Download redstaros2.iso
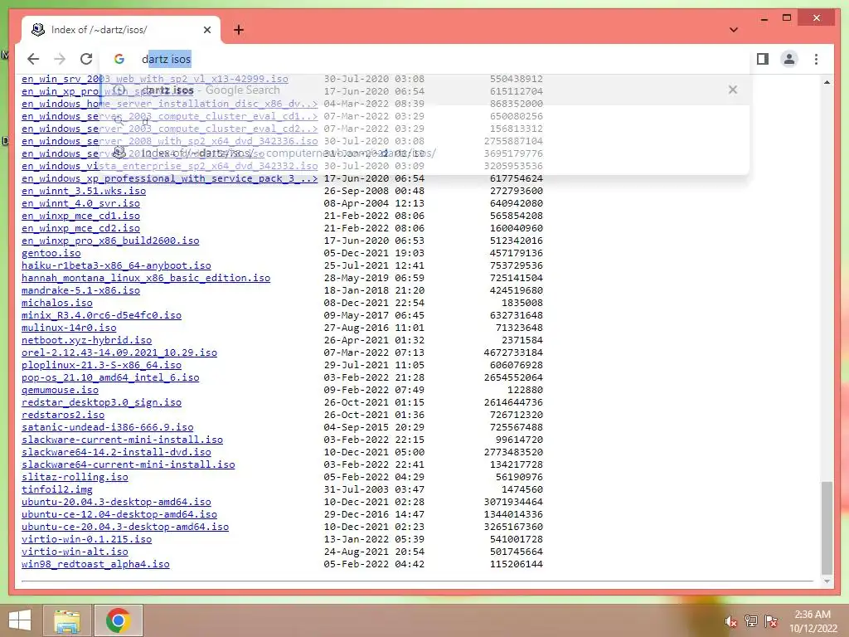Viewport: 849px width, 637px height. [63, 415]
